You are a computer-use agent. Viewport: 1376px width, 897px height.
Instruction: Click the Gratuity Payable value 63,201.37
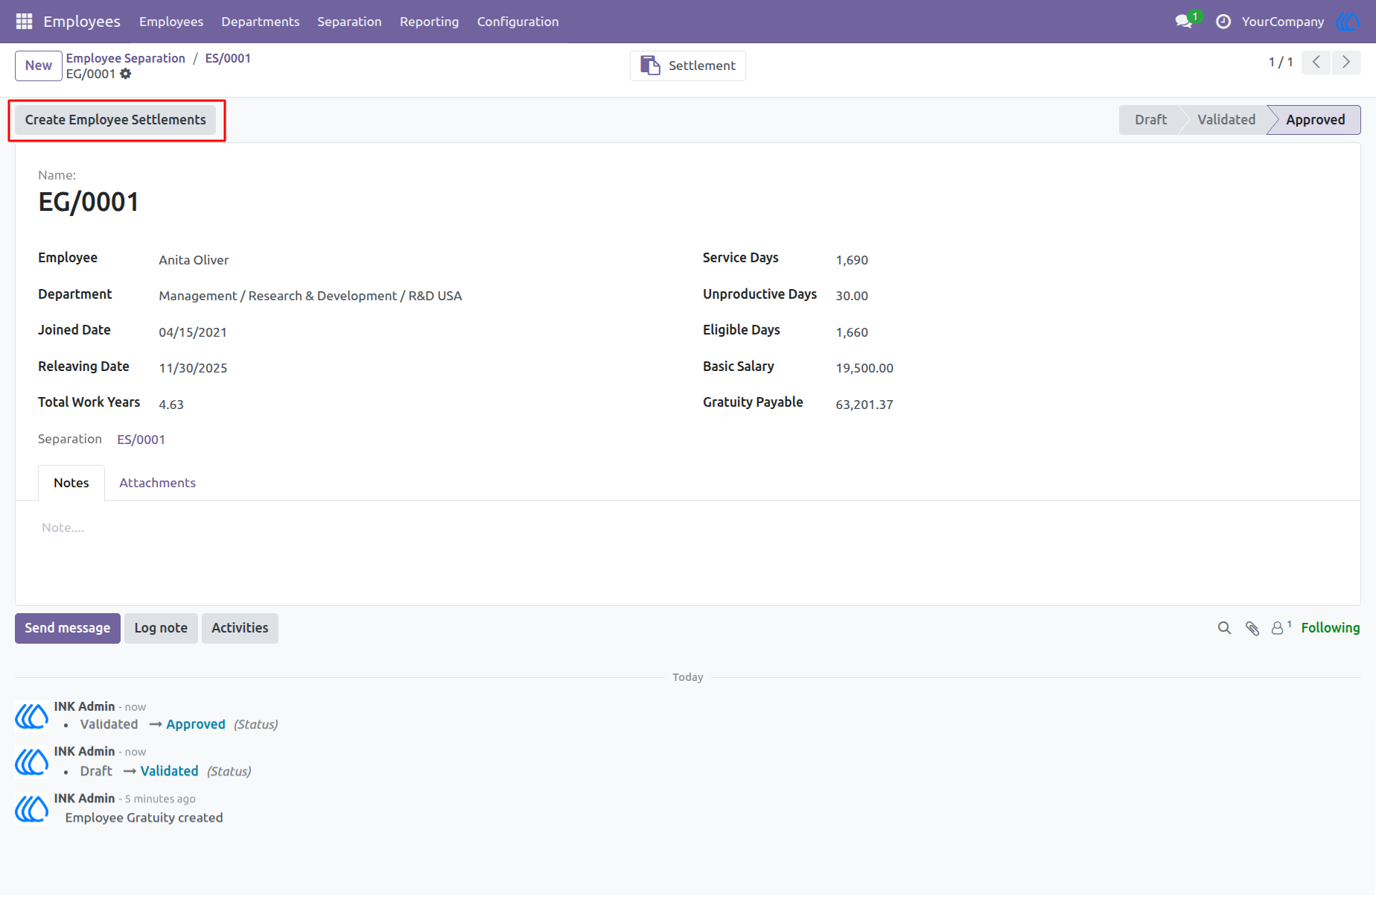(x=864, y=405)
